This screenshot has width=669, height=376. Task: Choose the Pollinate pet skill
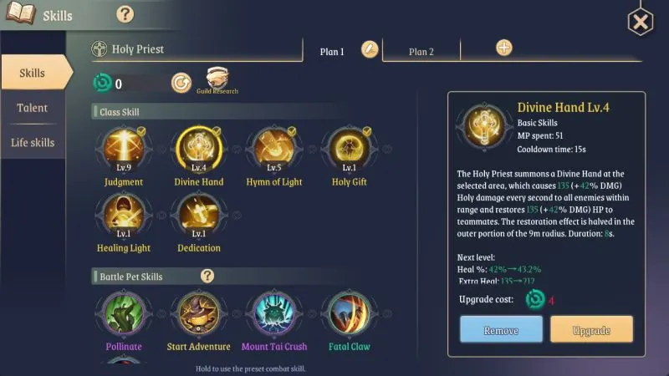(124, 314)
